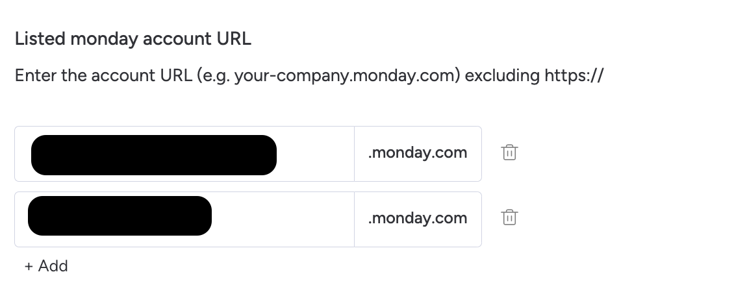Screen dimensions: 734x283
Task: Focus the second account URL input field
Action: tap(184, 219)
